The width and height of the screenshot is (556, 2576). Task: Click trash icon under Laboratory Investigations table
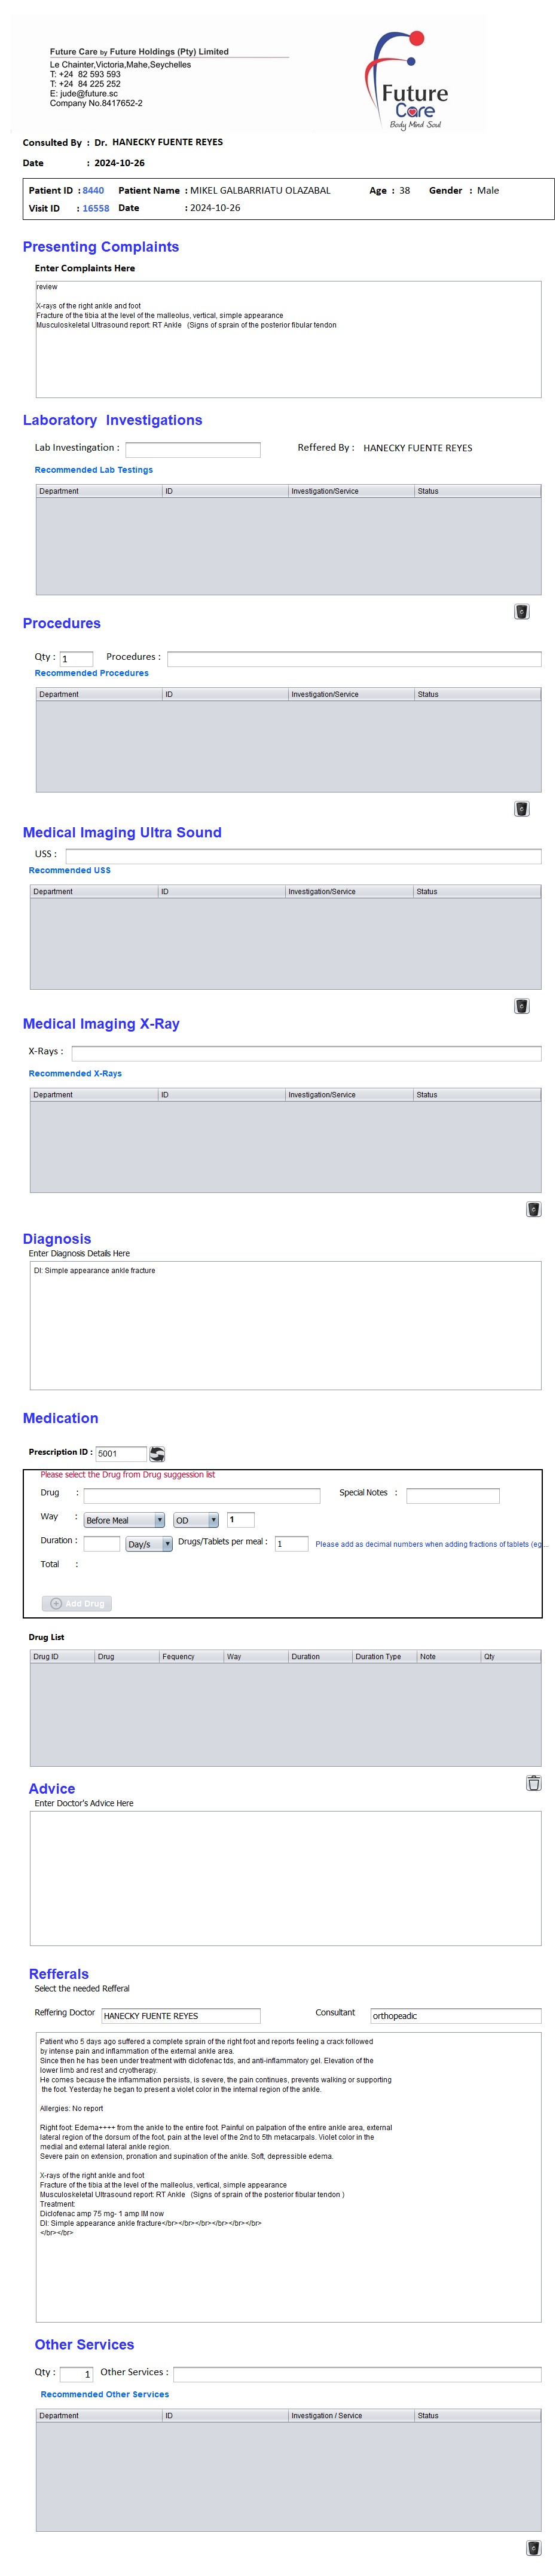pos(521,612)
